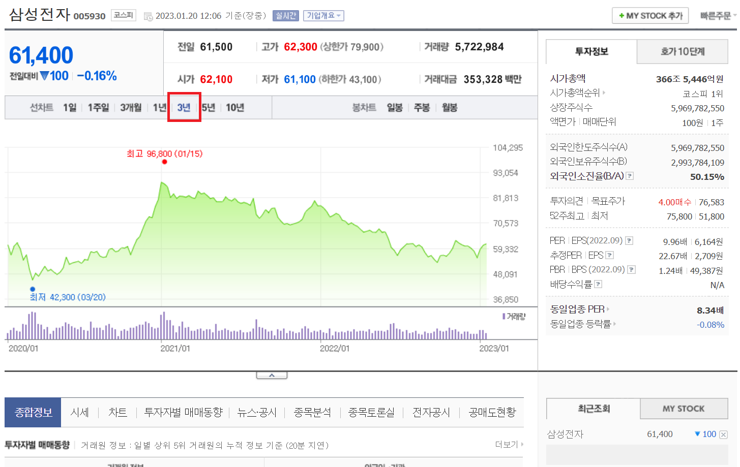
Task: Switch to 일봉 candle chart
Action: (395, 108)
